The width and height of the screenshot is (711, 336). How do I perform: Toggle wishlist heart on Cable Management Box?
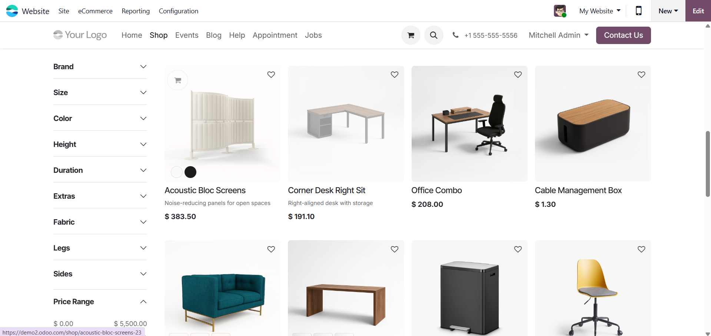tap(641, 75)
